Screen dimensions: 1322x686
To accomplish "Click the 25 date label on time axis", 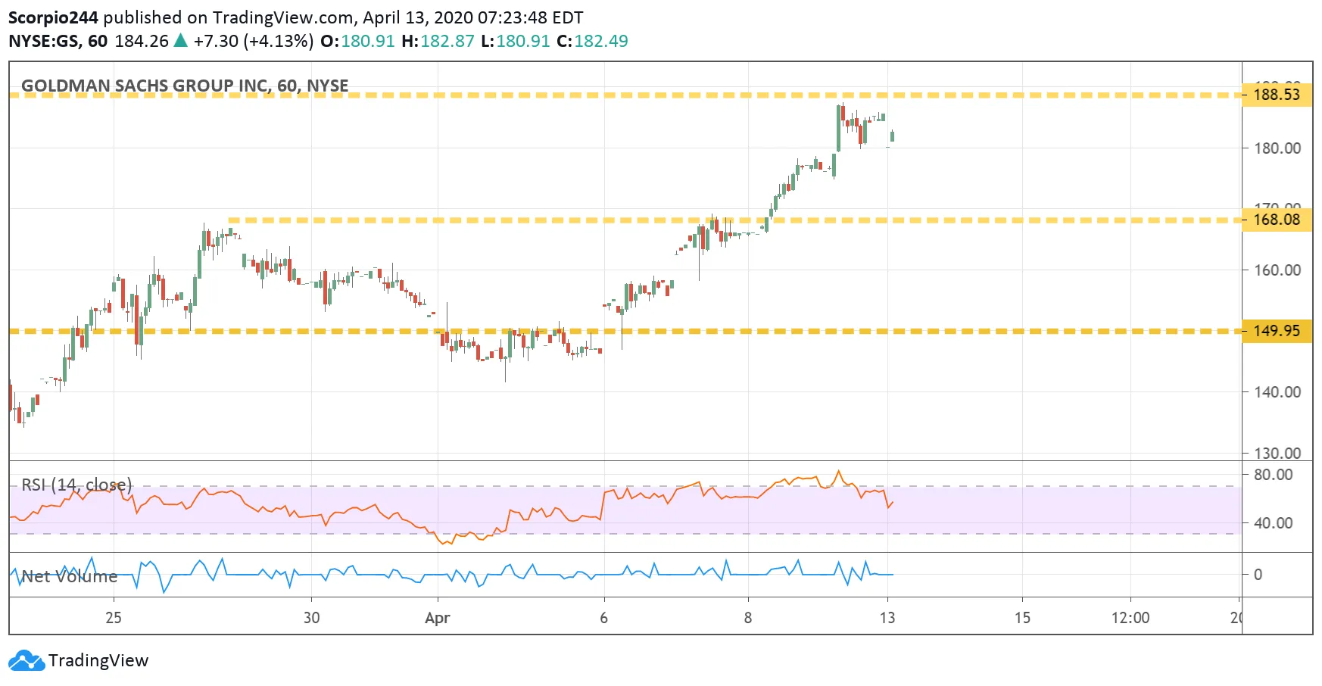I will coord(114,618).
